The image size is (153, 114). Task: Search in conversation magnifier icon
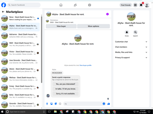tap(135, 32)
